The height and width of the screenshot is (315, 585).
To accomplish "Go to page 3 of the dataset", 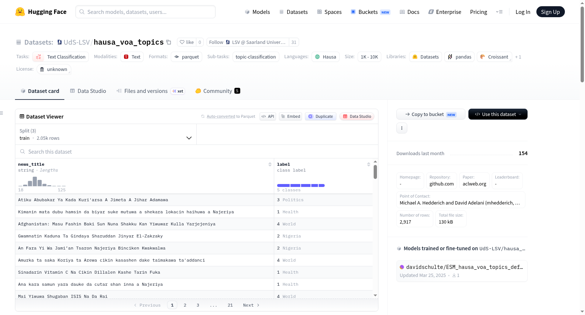I will (x=198, y=305).
